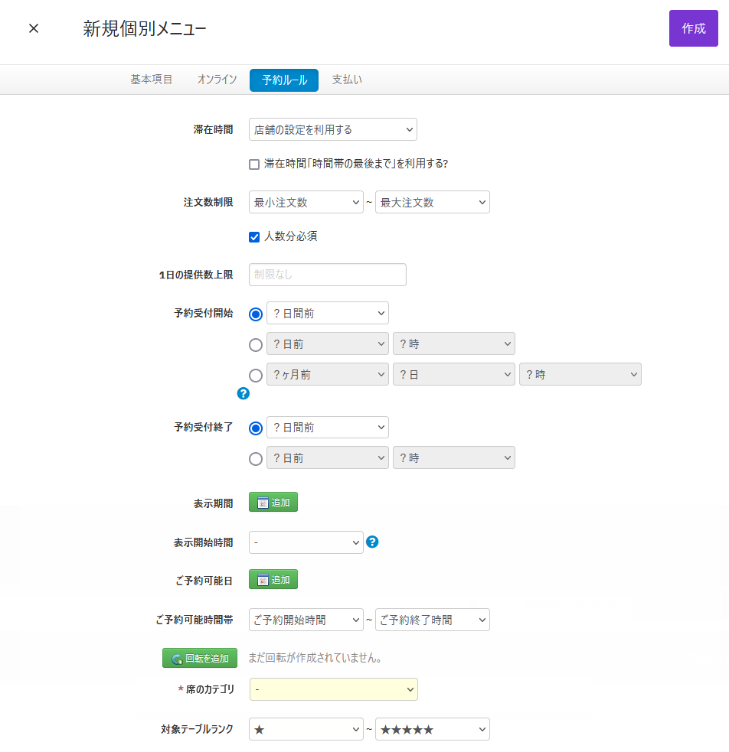Click the 1日の提供数上限 input field
Viewport: 729px width, 752px height.
328,275
